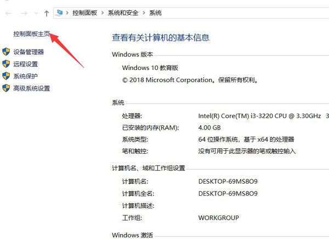The height and width of the screenshot is (239, 329).
Task: Click the shield icon next to 系统保护
Action: (x=6, y=76)
